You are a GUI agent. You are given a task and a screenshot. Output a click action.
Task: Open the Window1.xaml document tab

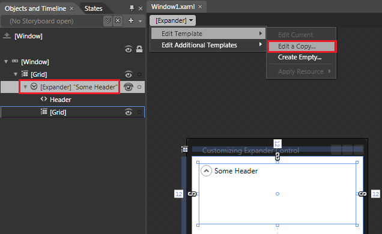173,7
